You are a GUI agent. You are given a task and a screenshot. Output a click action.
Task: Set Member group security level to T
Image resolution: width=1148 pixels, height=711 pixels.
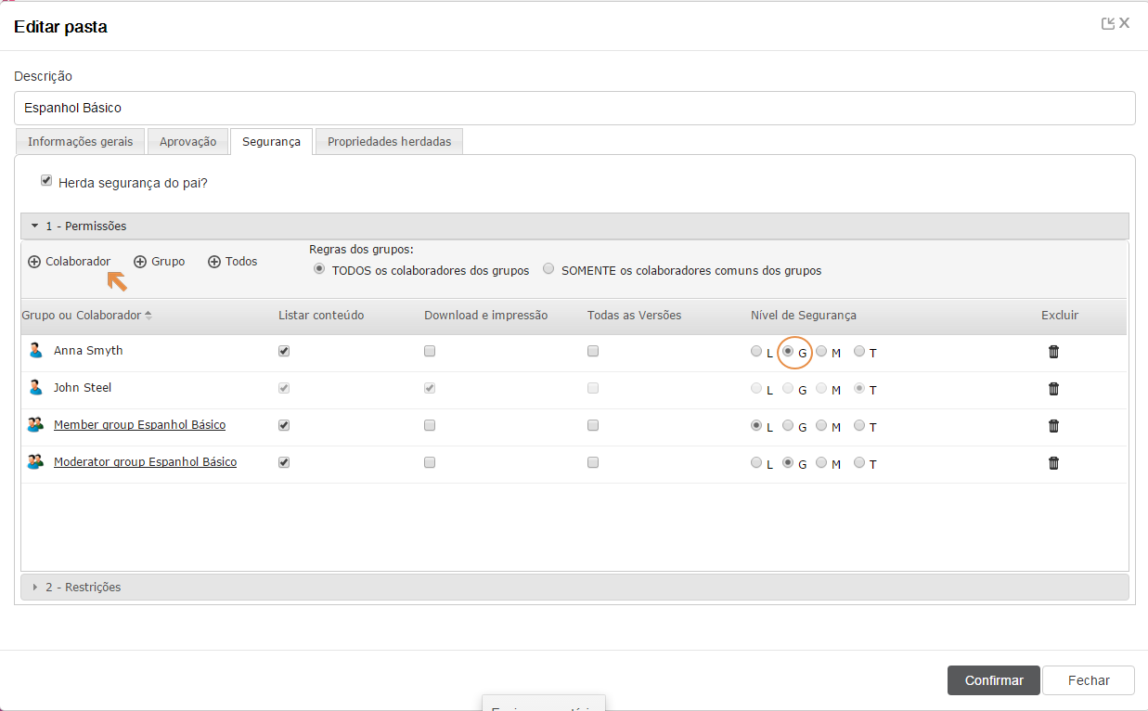pos(859,425)
